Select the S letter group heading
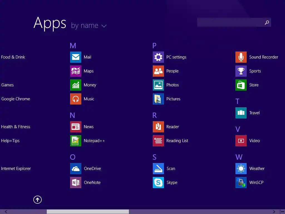 154,157
